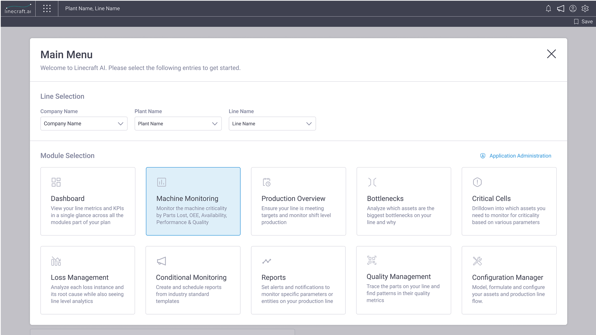The height and width of the screenshot is (335, 596).
Task: Open the notifications bell
Action: coord(548,9)
